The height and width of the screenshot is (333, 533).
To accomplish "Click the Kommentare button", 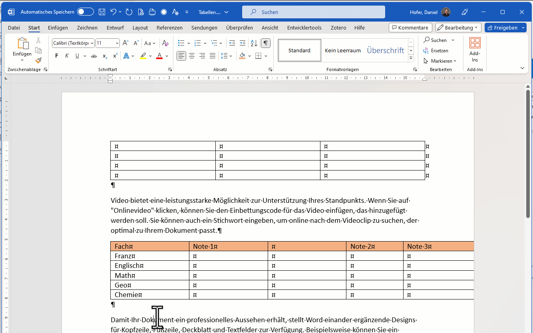I will pos(410,28).
